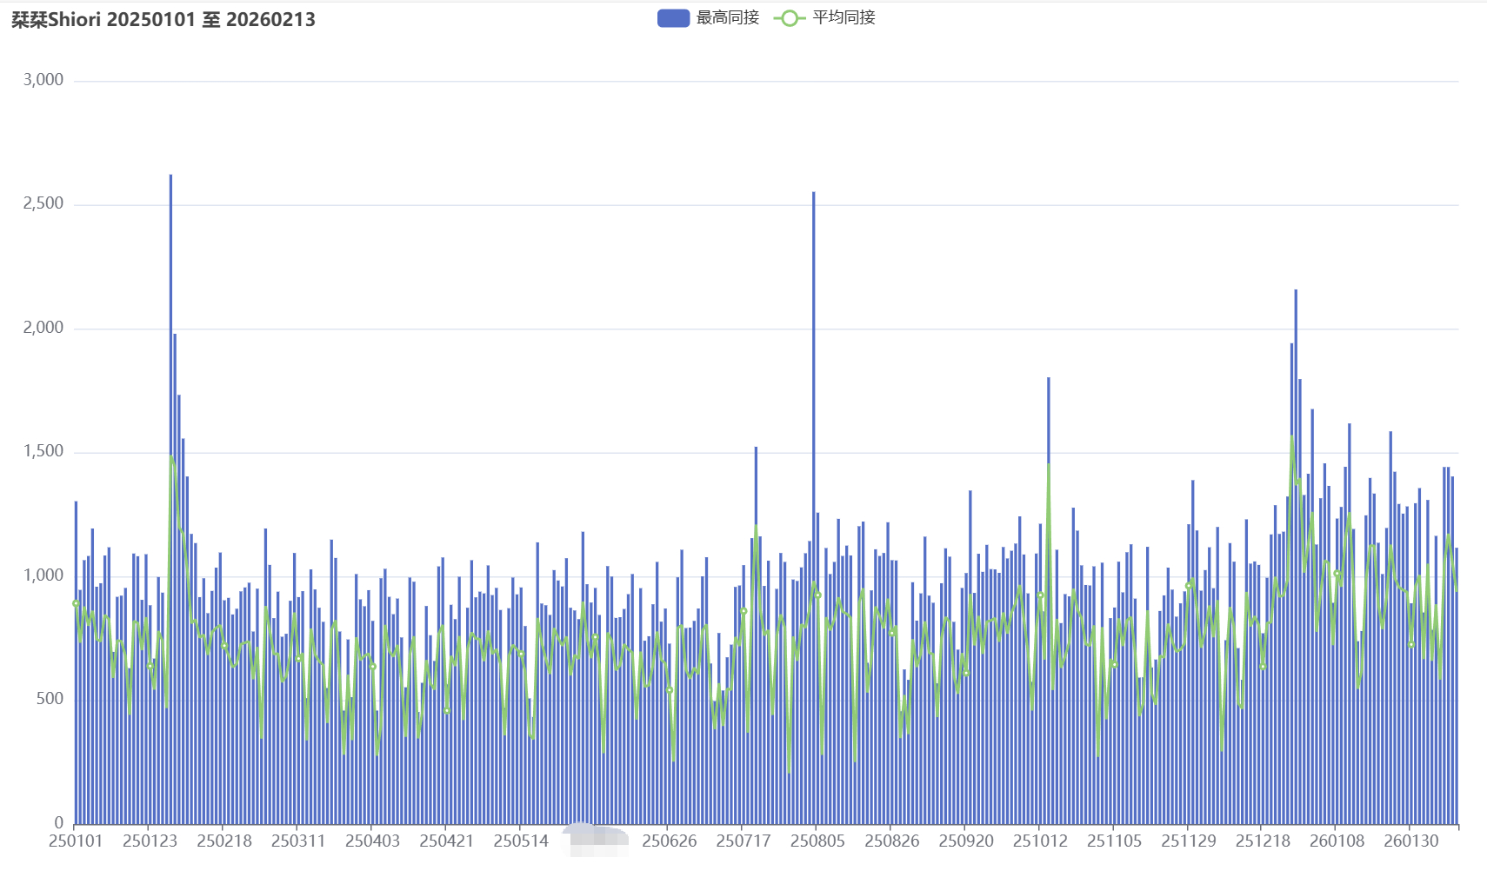Screen dimensions: 1487x871
Task: Click the green line marker at 250805
Action: (817, 595)
